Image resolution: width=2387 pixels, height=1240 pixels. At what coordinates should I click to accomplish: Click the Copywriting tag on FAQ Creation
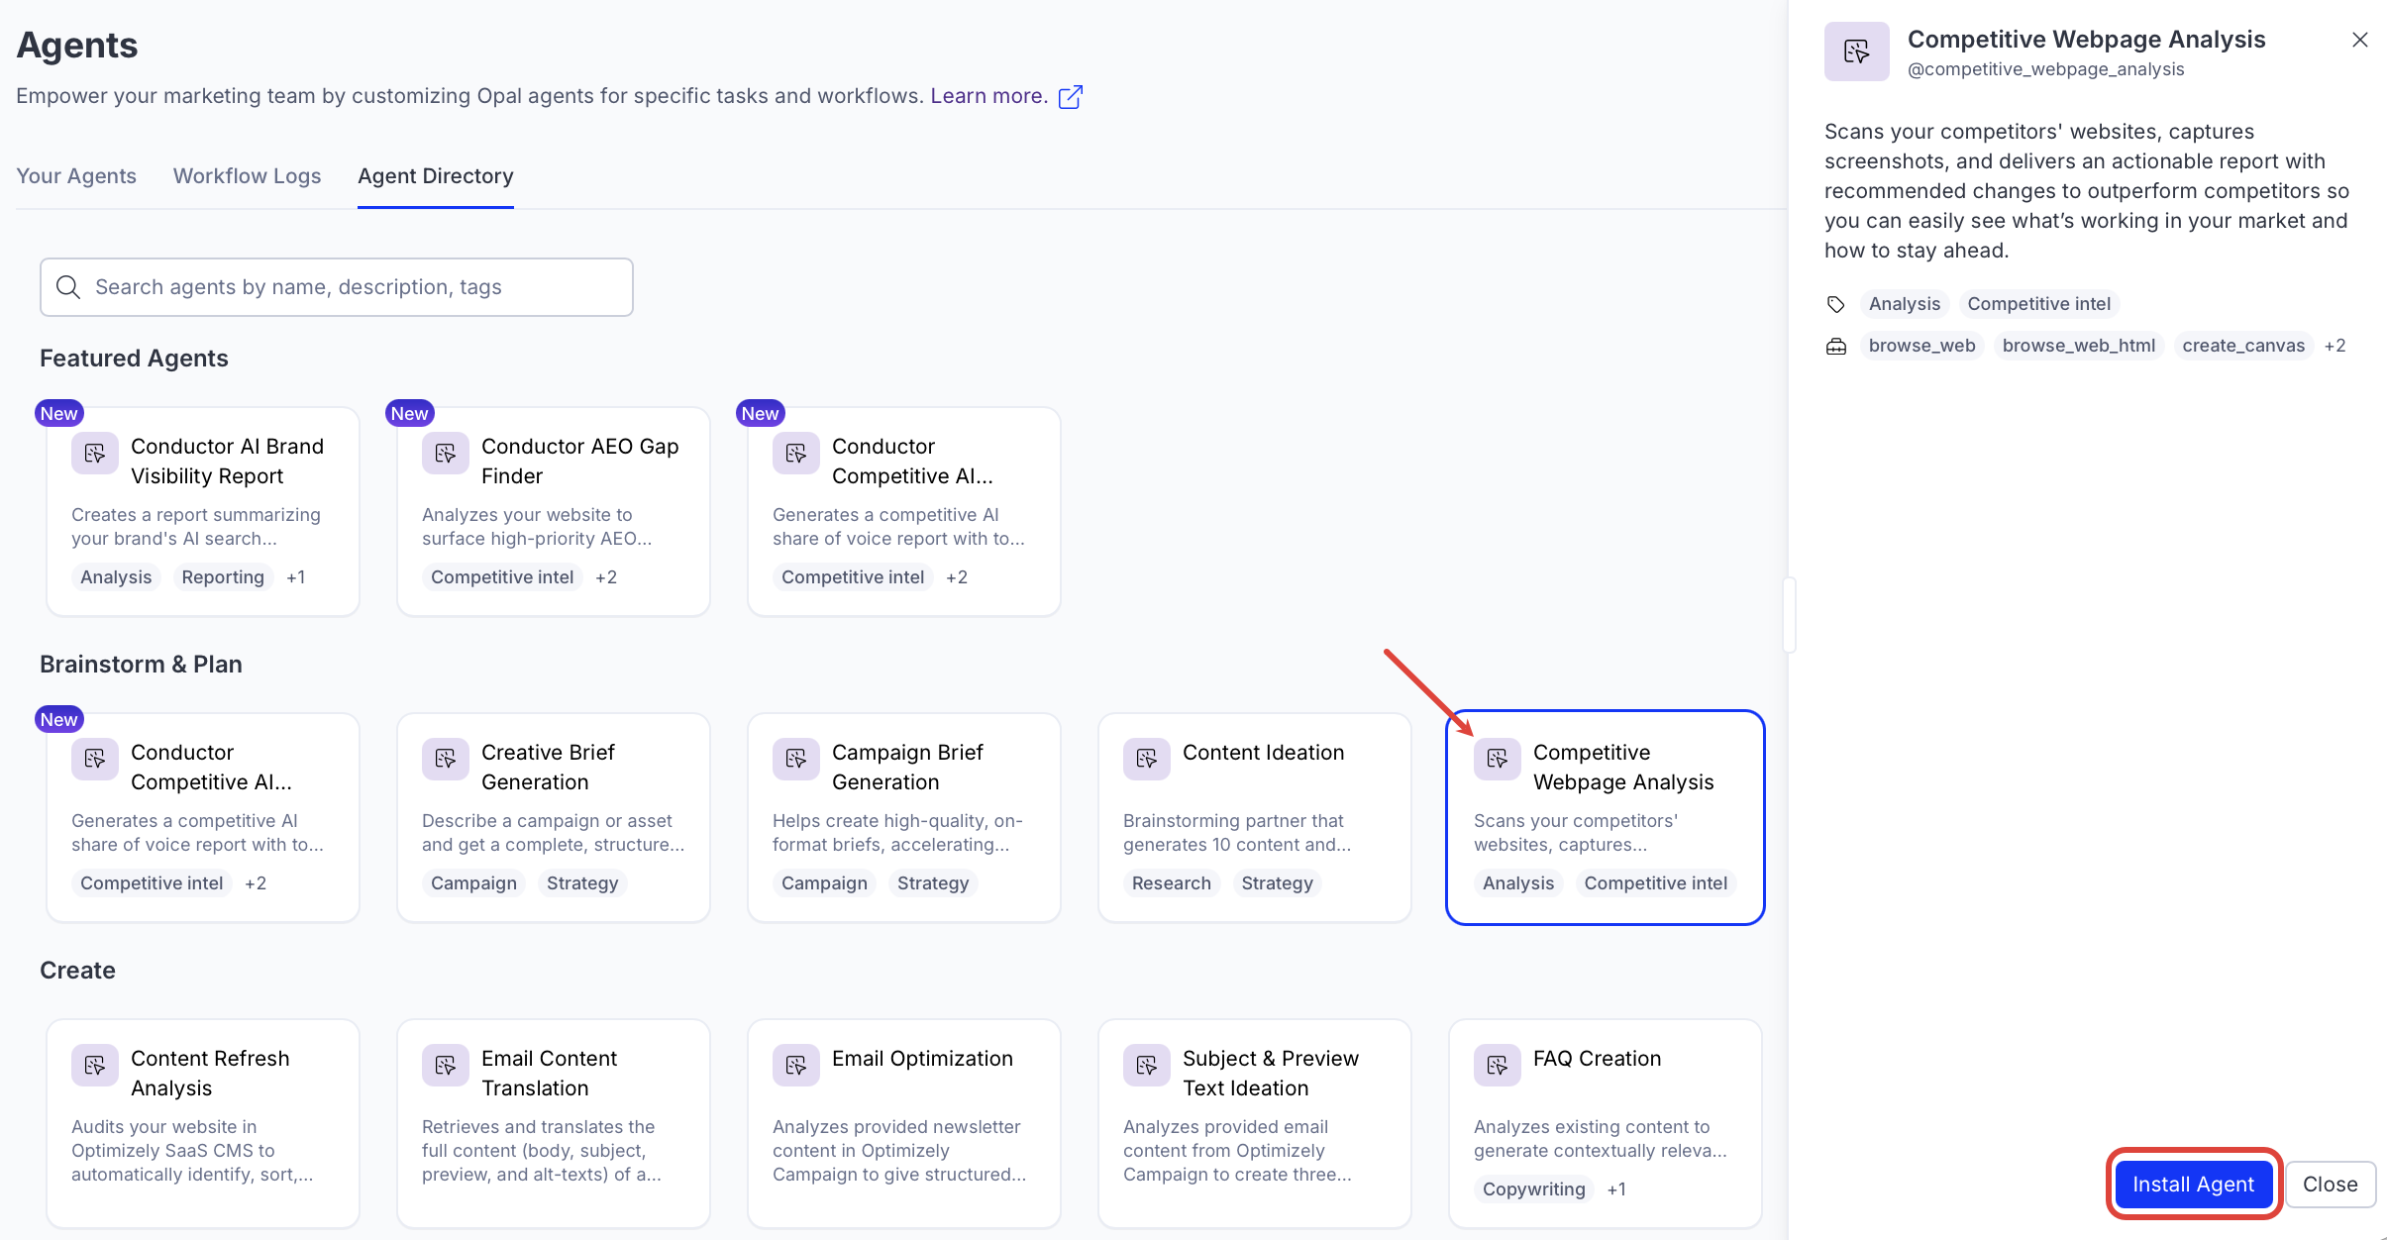(x=1534, y=1189)
